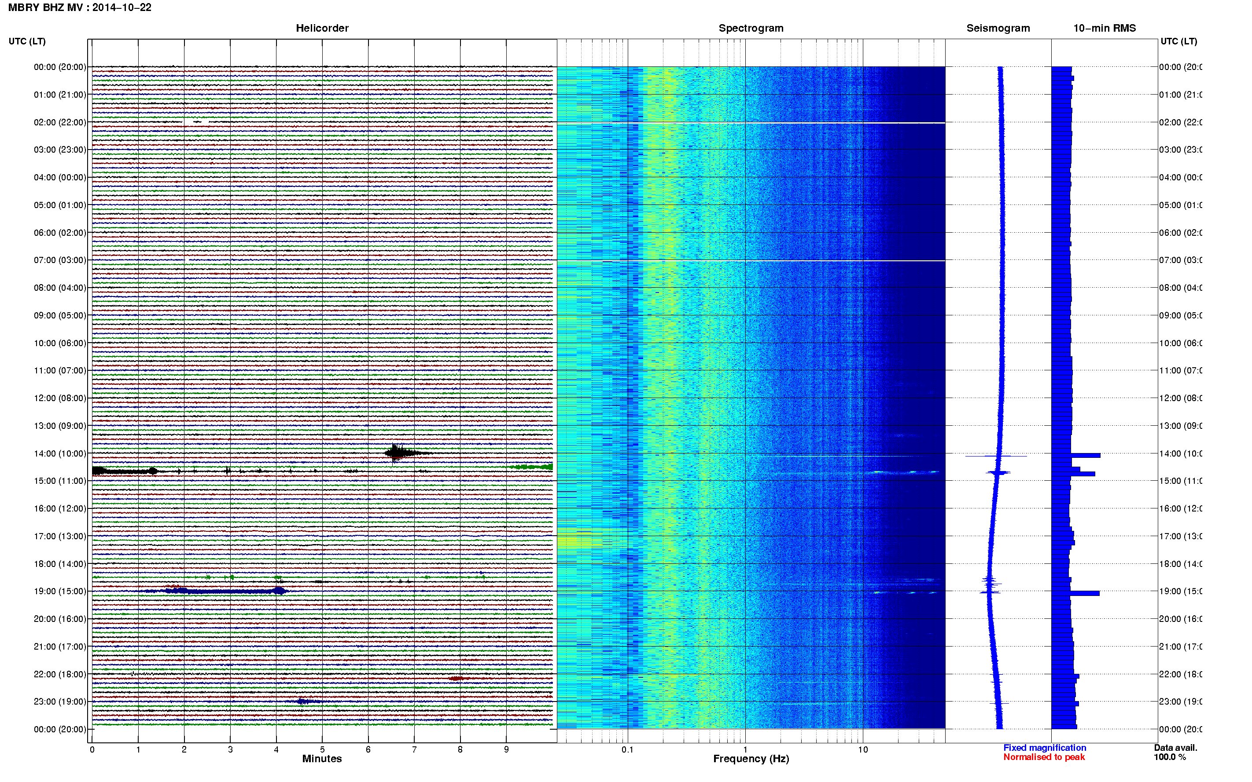
Task: Click tick '3' on the Minutes axis
Action: [230, 749]
